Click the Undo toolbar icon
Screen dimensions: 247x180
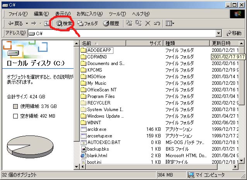[x=156, y=24]
